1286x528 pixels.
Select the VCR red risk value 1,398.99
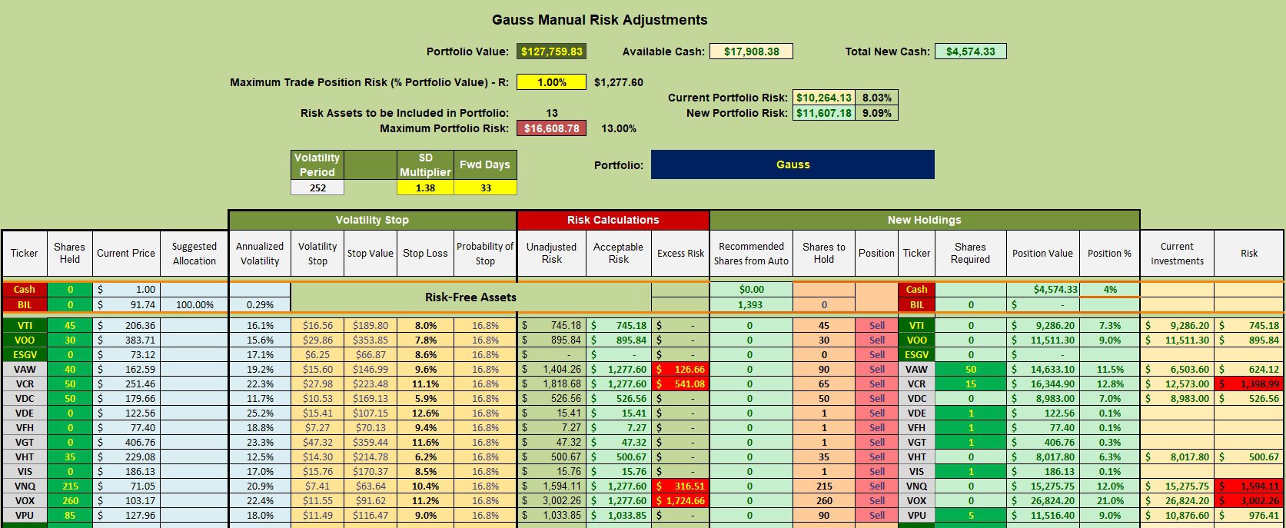[x=1249, y=384]
